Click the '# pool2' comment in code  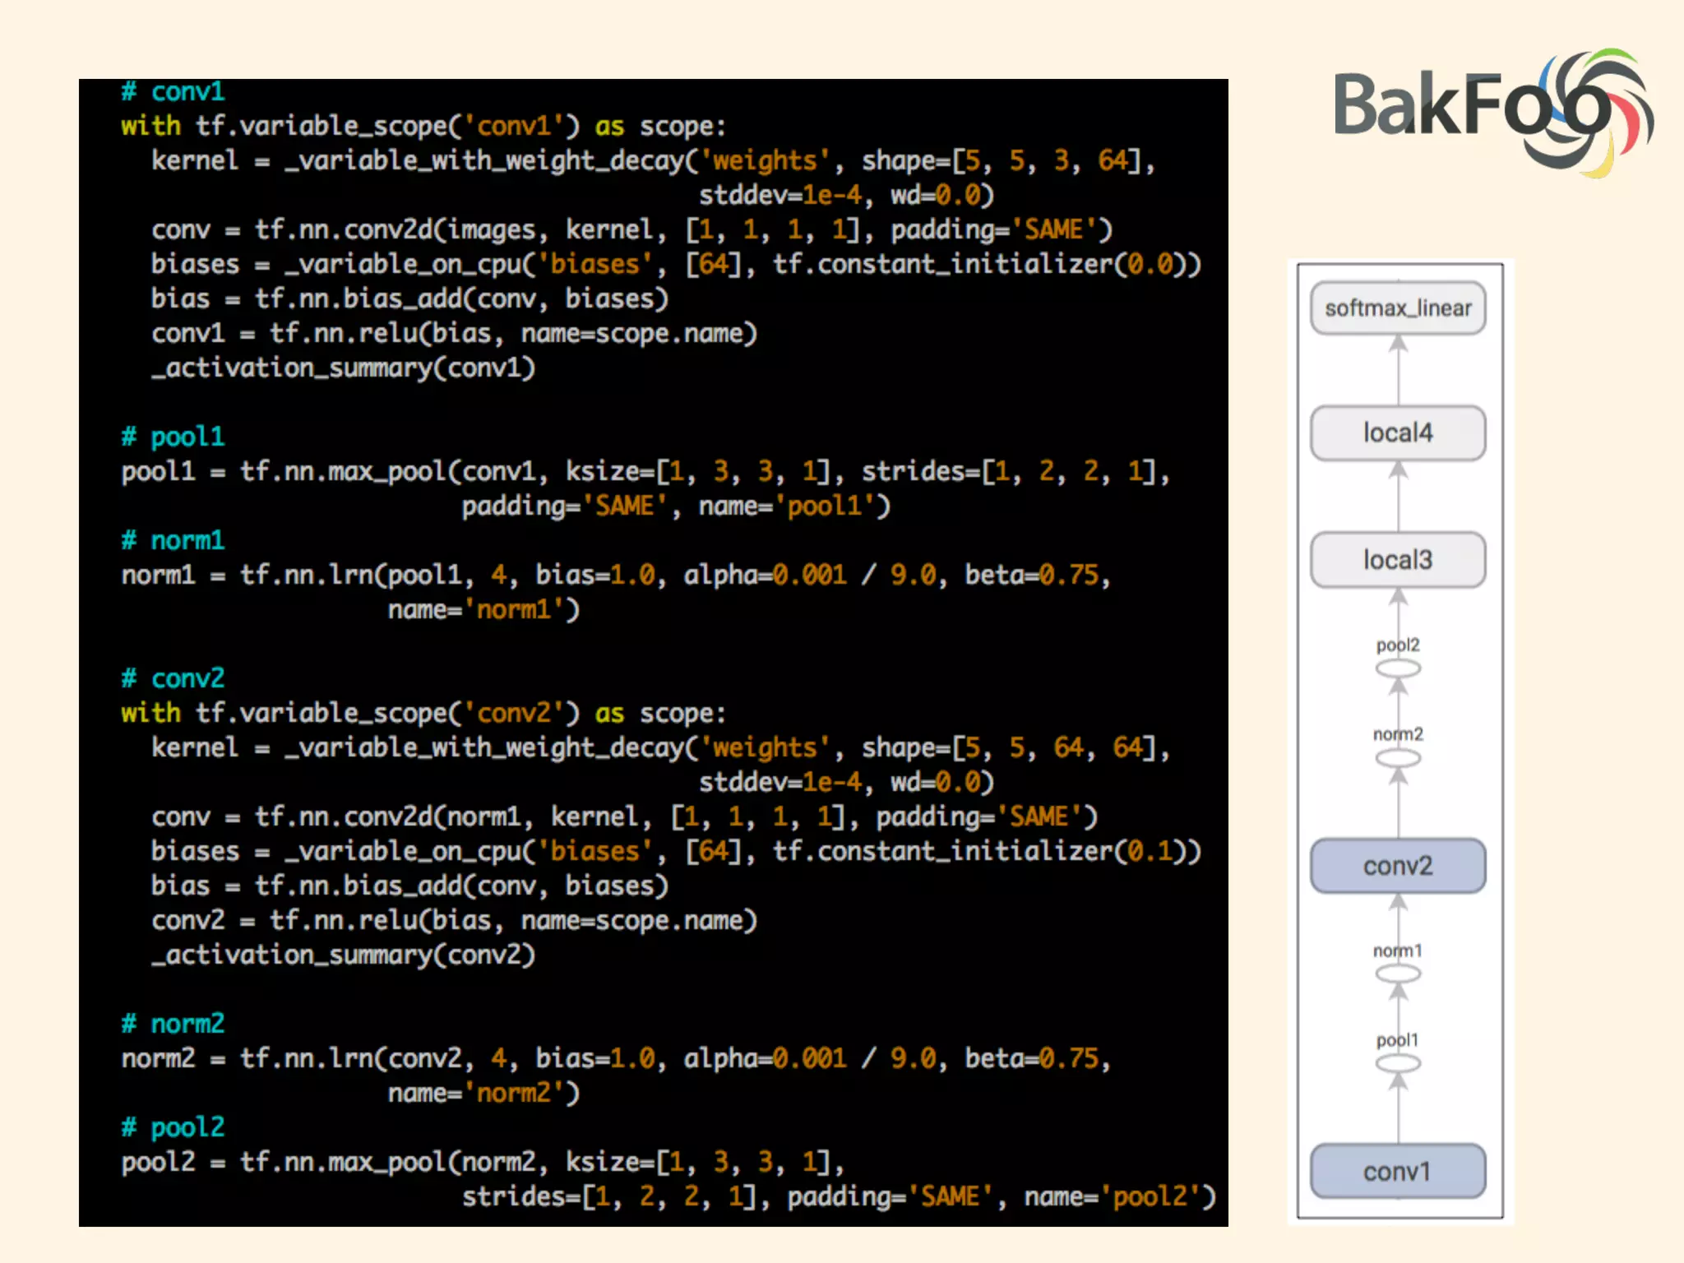(173, 1127)
